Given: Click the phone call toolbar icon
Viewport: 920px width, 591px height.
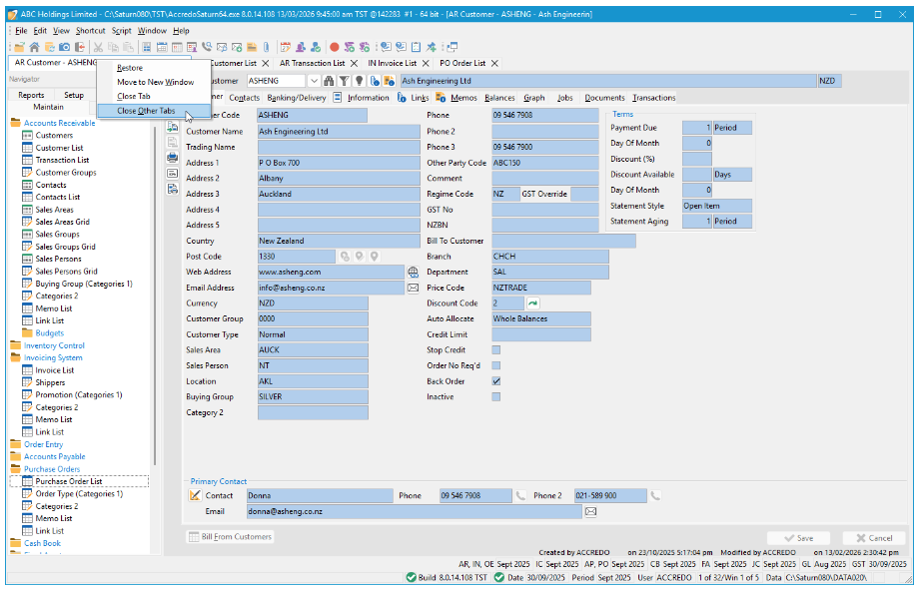Looking at the screenshot, I should (207, 47).
